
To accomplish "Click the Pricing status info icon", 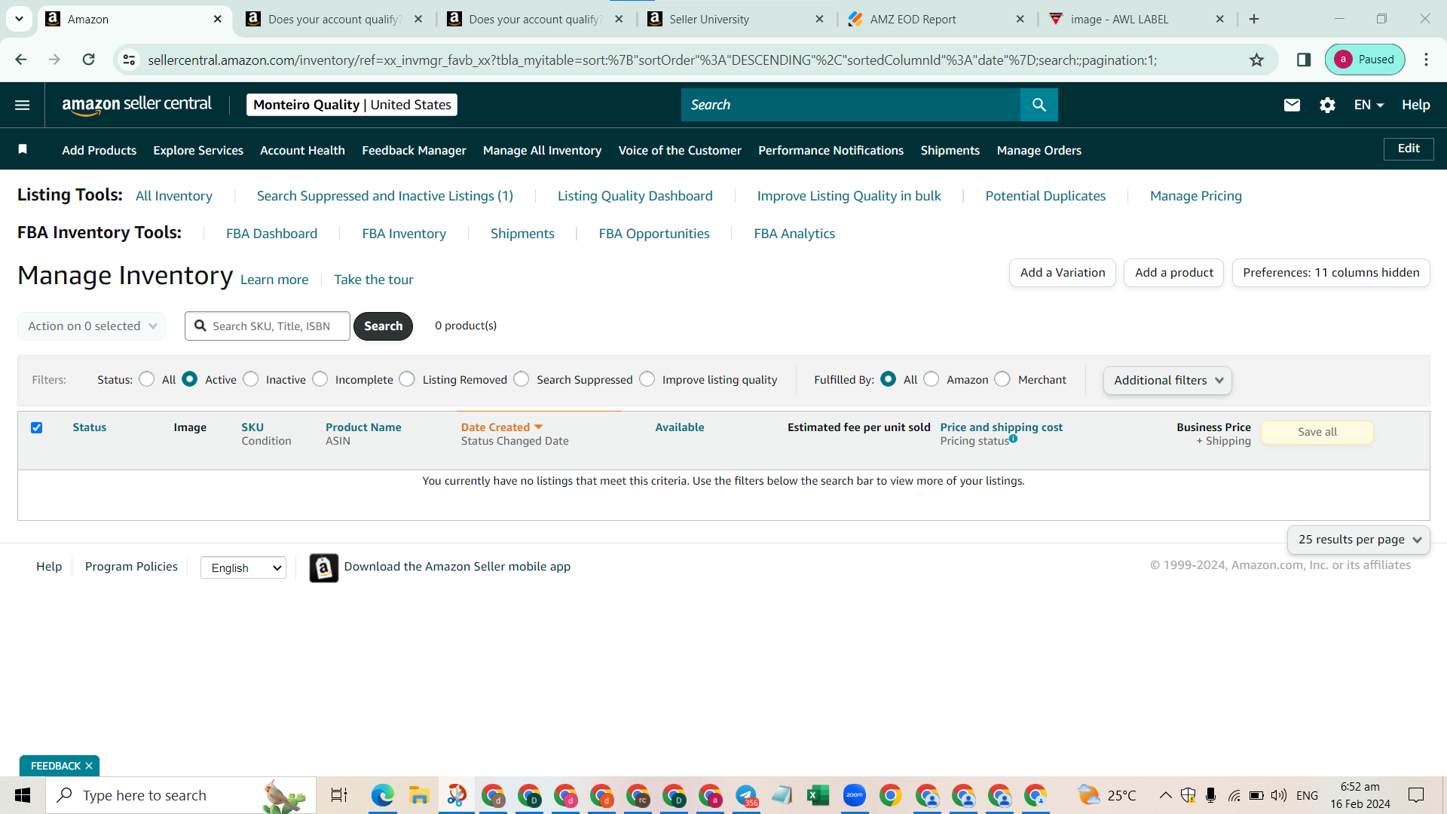I will tap(1014, 439).
